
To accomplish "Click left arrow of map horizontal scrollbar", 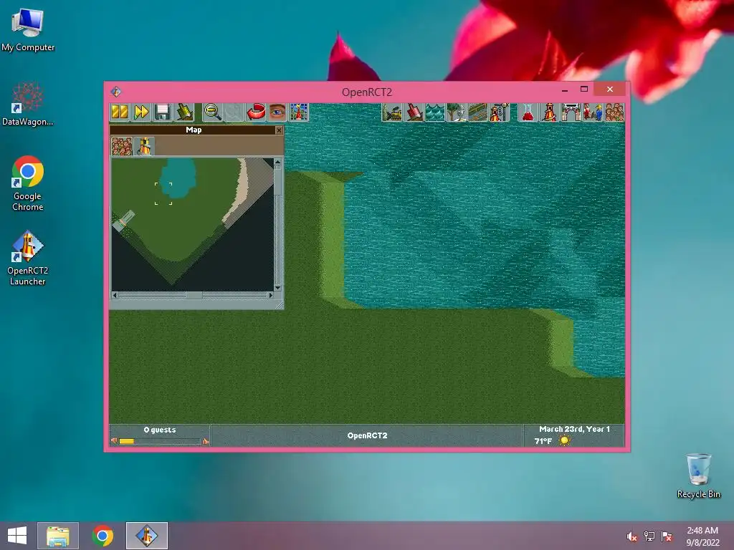I will (x=115, y=295).
